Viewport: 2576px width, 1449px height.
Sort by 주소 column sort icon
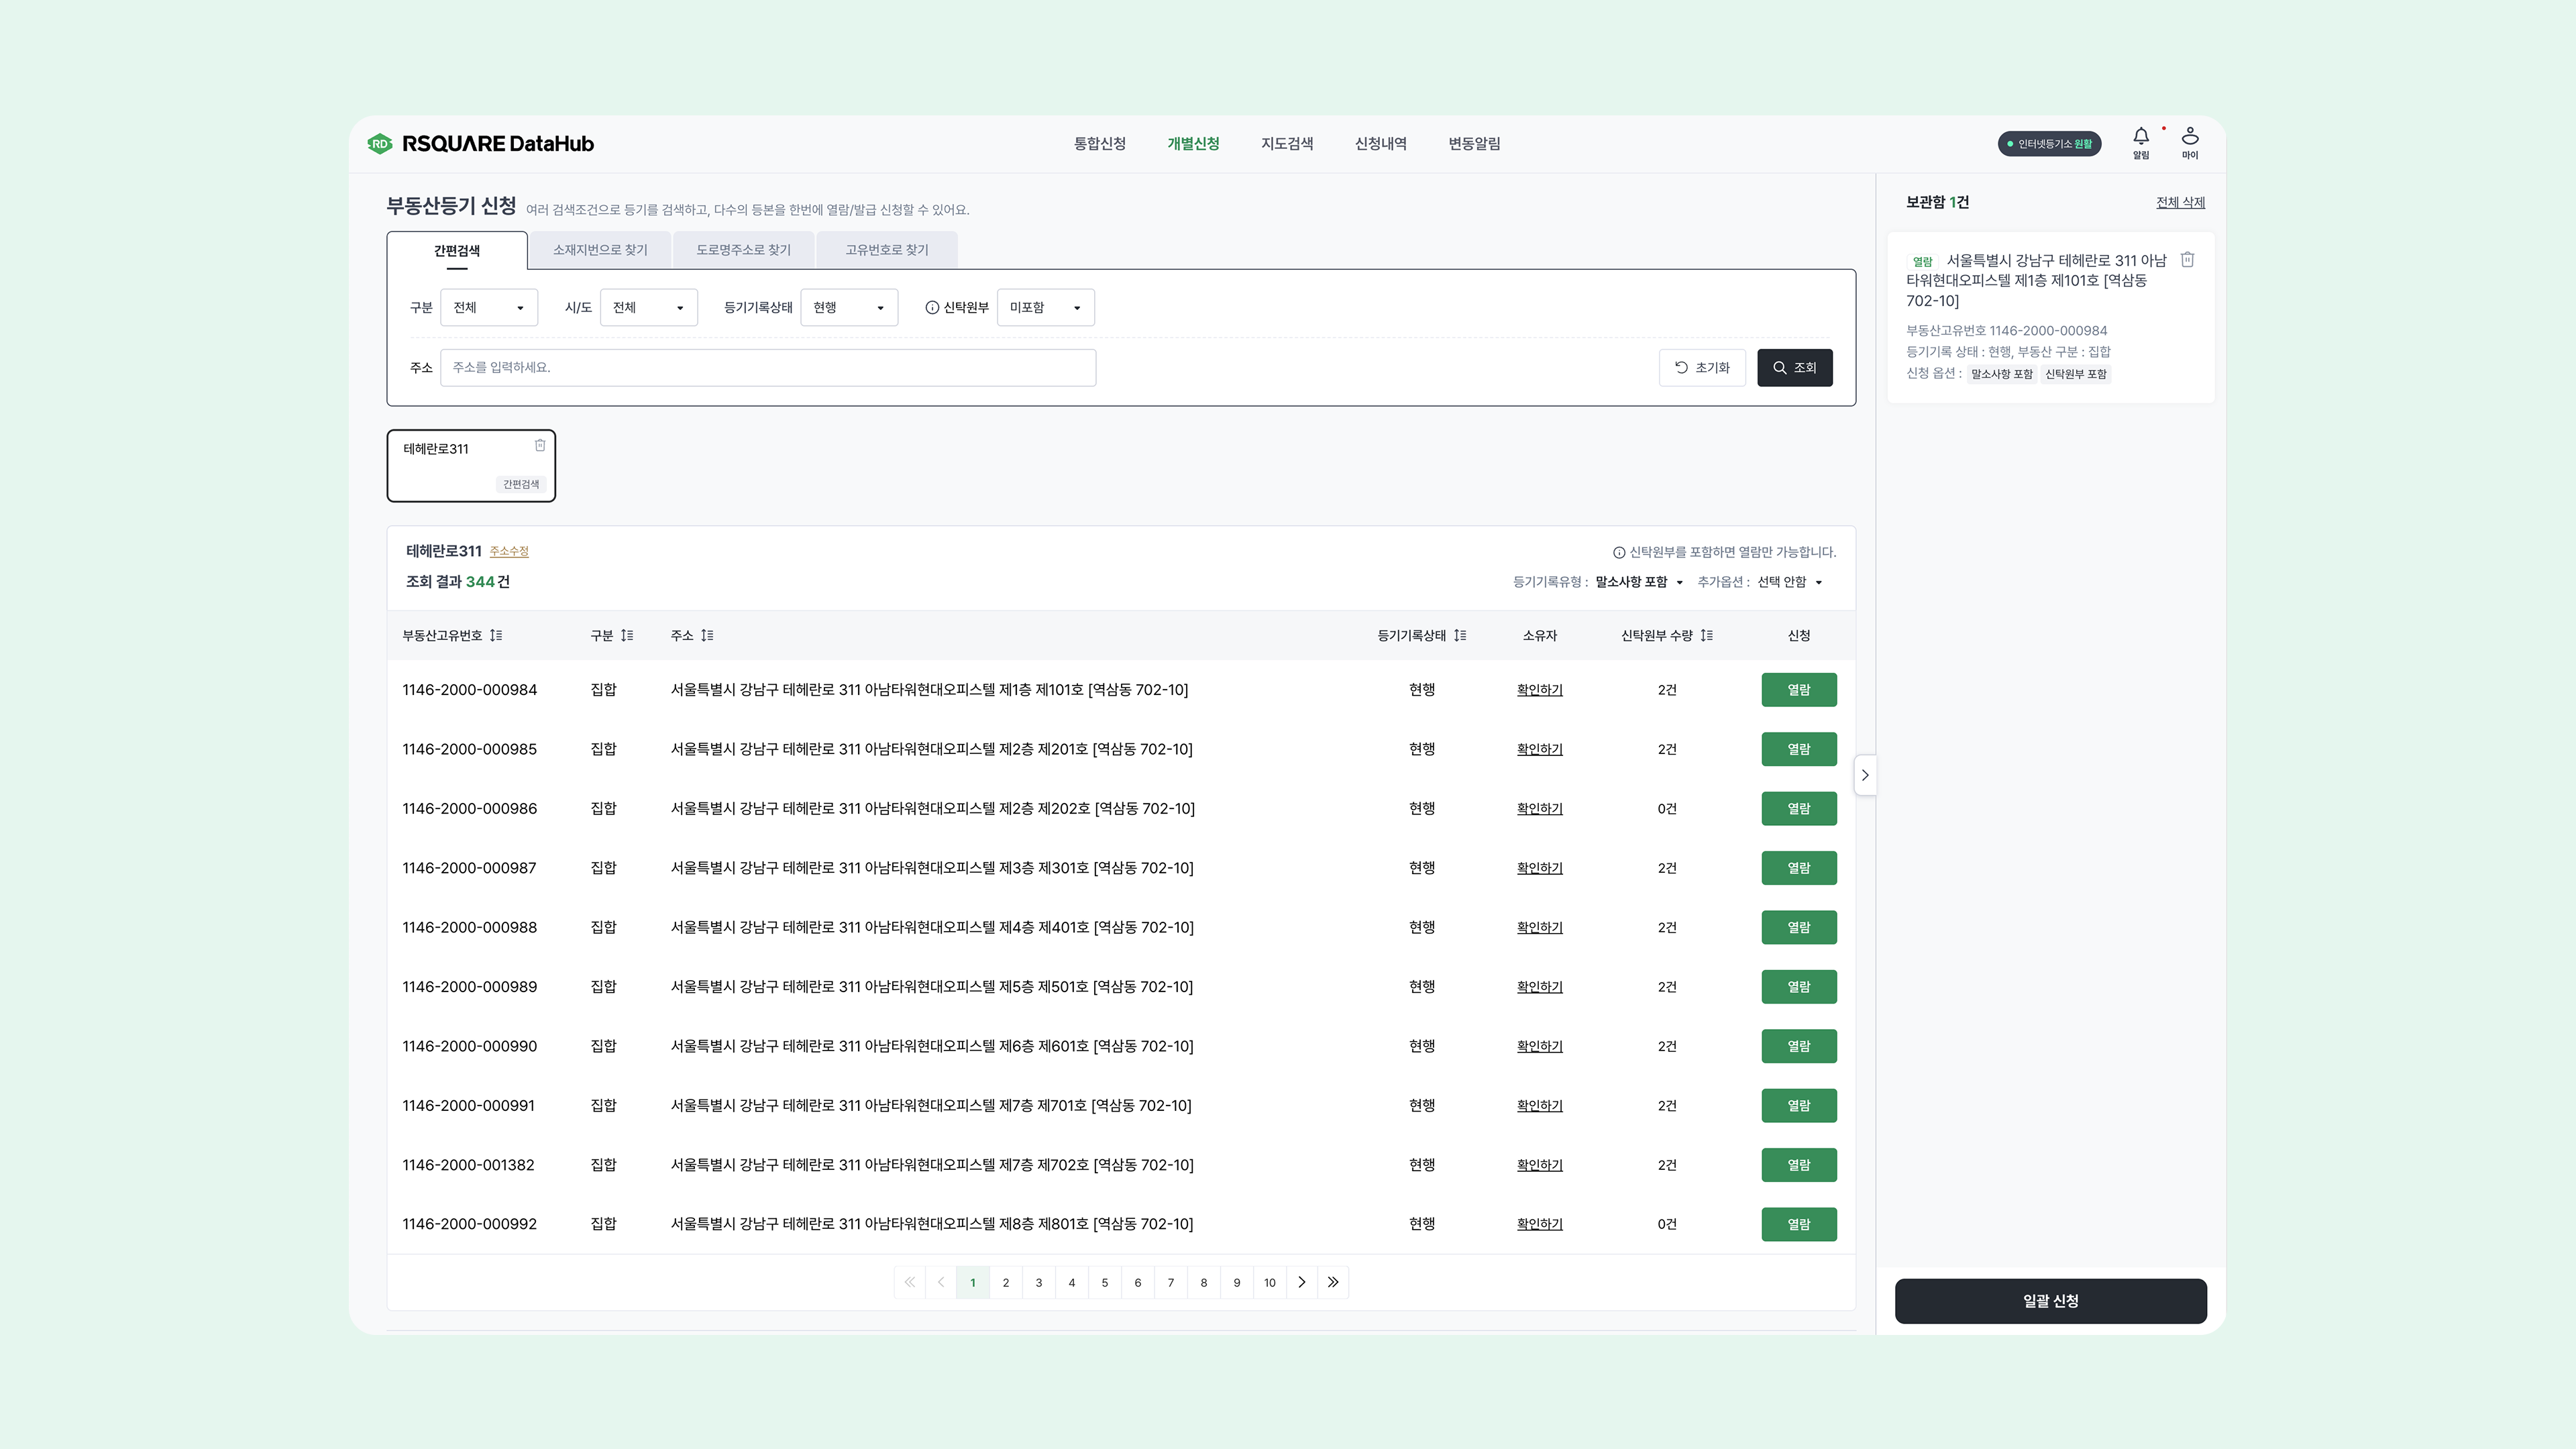tap(707, 636)
